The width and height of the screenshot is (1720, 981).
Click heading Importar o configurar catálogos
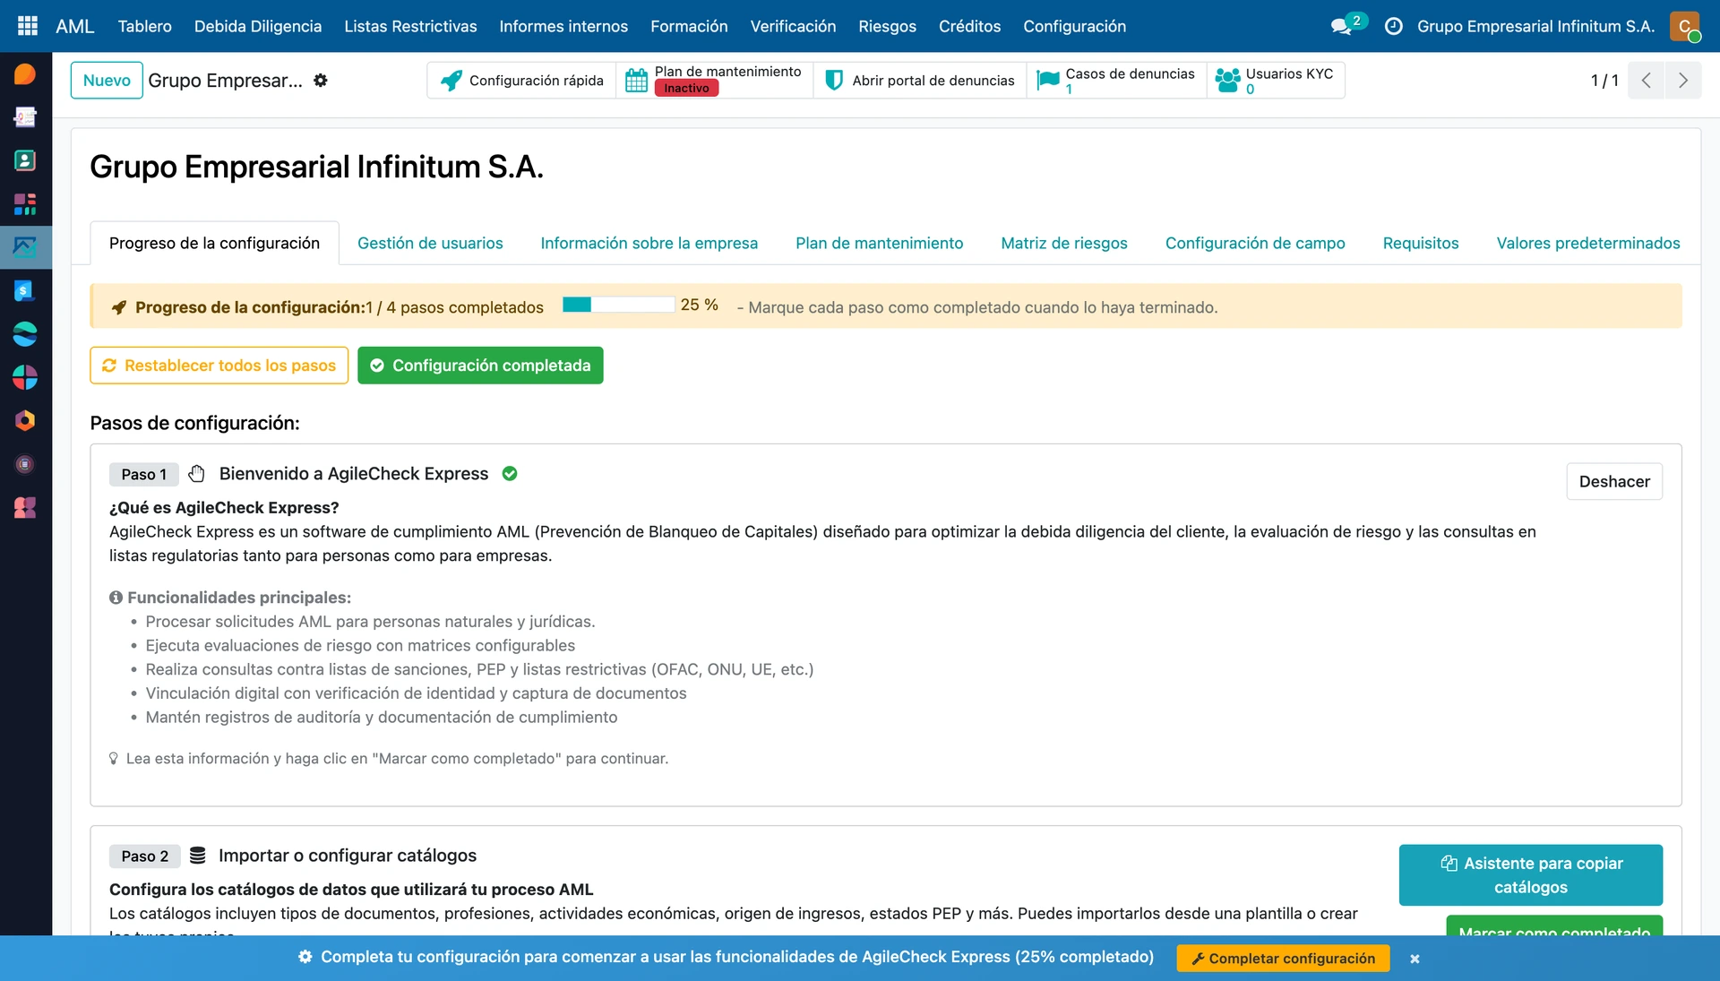click(x=348, y=856)
